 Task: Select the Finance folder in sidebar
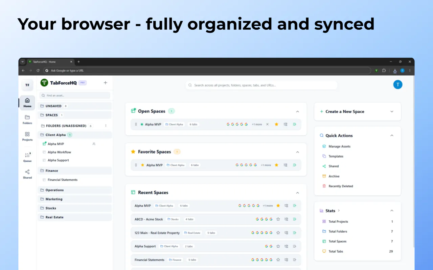pyautogui.click(x=74, y=171)
